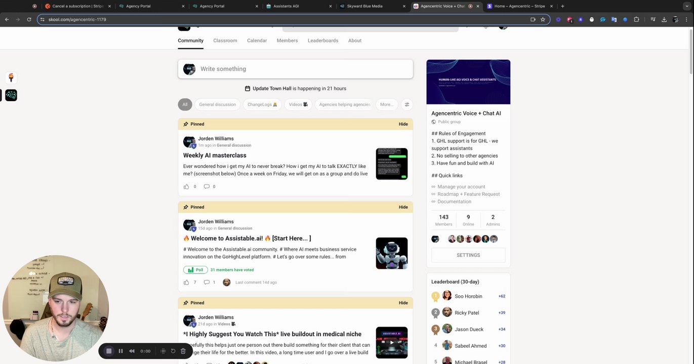The width and height of the screenshot is (694, 364).
Task: Click the pin icon on the Weekly AI masterclass card
Action: [x=186, y=124]
